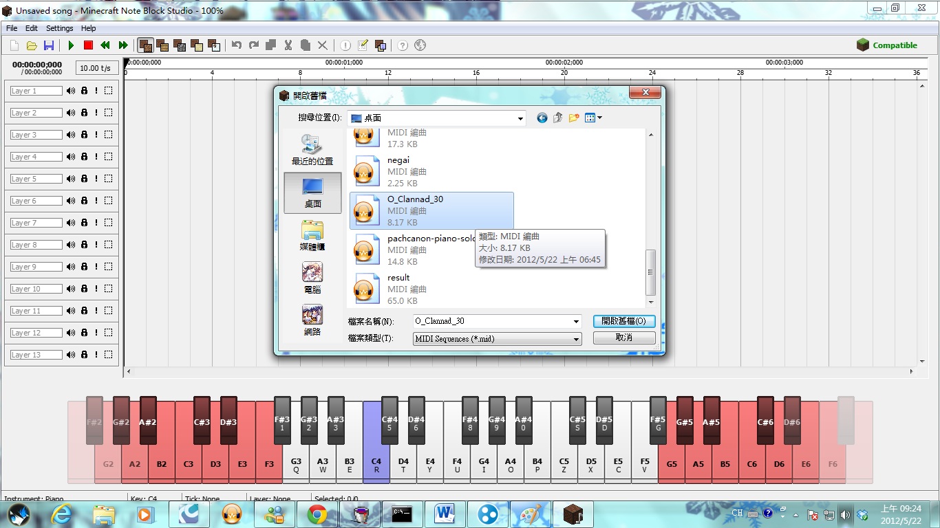940x528 pixels.
Task: Cancel the open file dialog
Action: [624, 338]
